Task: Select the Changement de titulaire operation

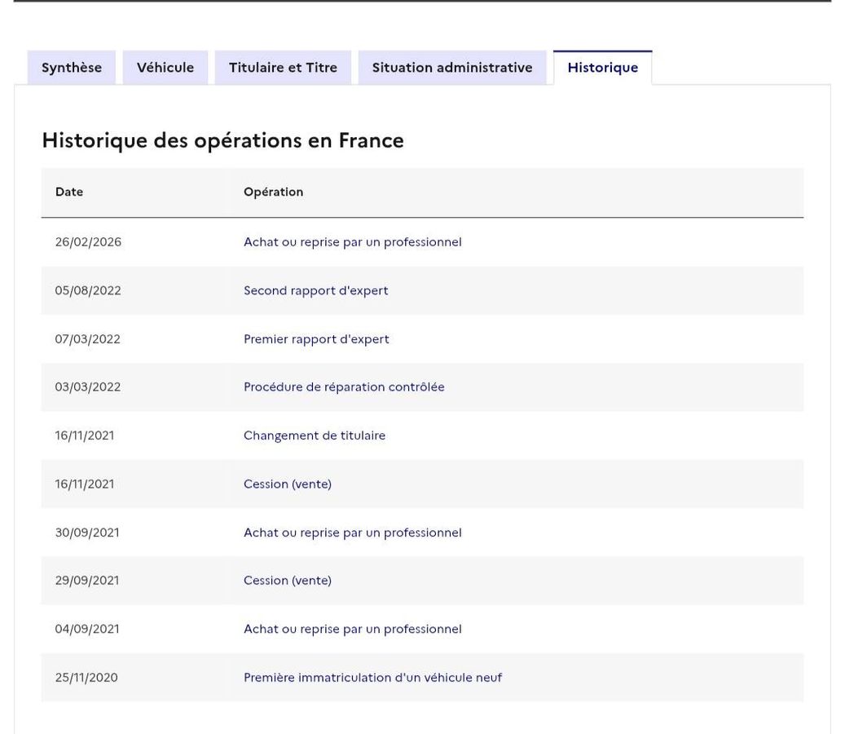Action: click(315, 436)
